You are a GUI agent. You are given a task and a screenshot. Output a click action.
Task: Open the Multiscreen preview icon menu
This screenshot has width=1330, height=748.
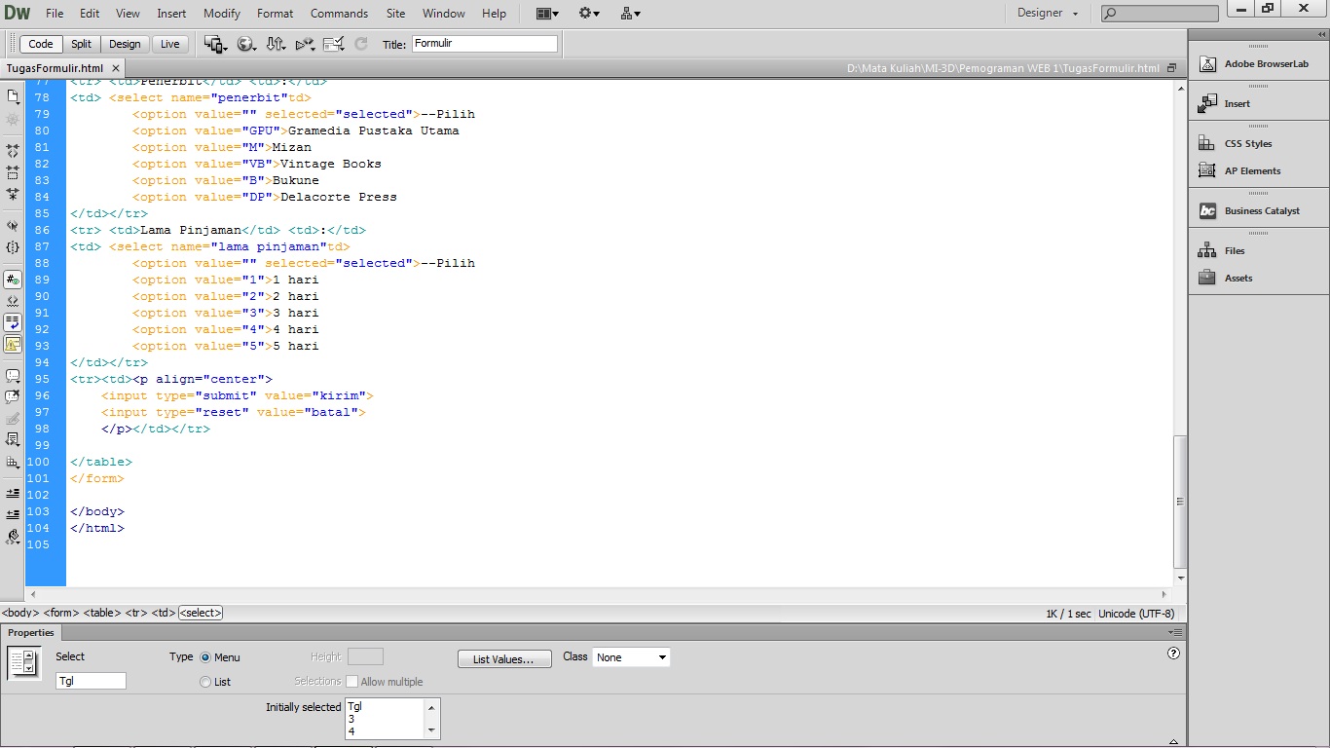click(x=215, y=44)
